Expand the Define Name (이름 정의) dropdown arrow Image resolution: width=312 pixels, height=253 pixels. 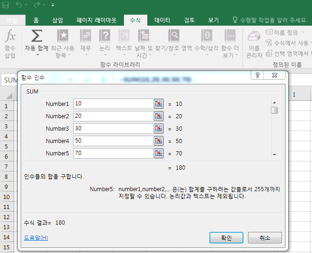[x=303, y=32]
